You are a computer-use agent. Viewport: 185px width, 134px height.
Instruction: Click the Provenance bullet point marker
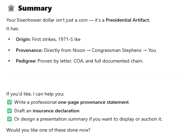coord(9,50)
